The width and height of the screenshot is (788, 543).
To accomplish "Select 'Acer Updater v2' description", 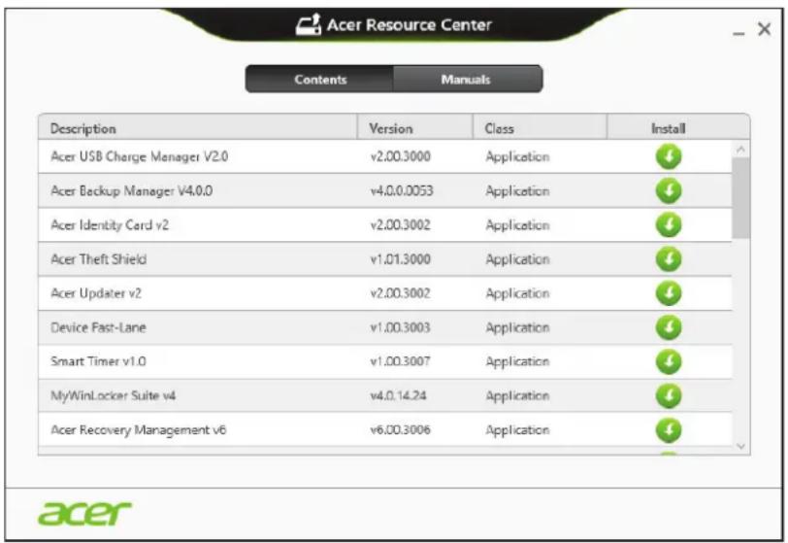I will 96,293.
